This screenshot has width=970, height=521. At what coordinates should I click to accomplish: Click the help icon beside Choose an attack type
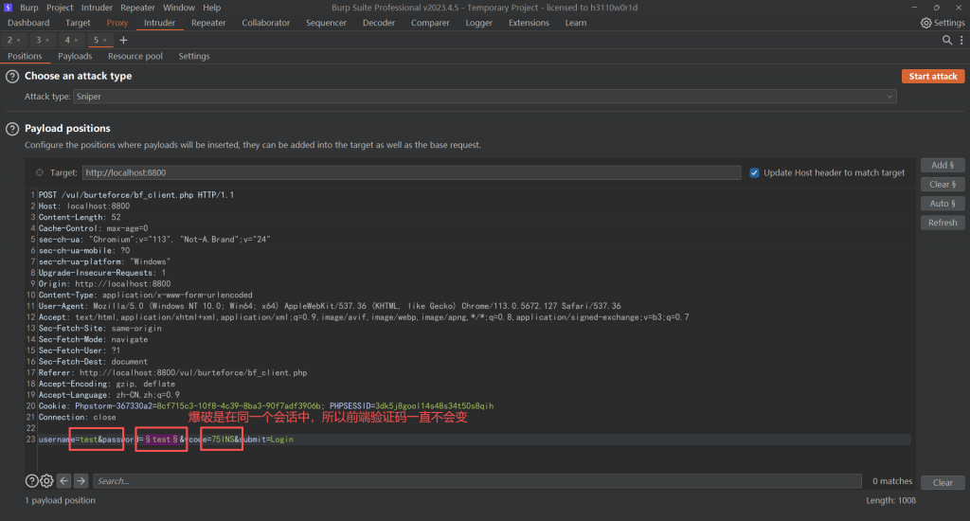click(x=12, y=76)
